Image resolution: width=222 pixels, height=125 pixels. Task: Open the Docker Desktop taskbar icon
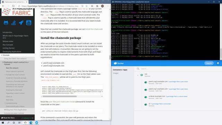(x=36, y=123)
